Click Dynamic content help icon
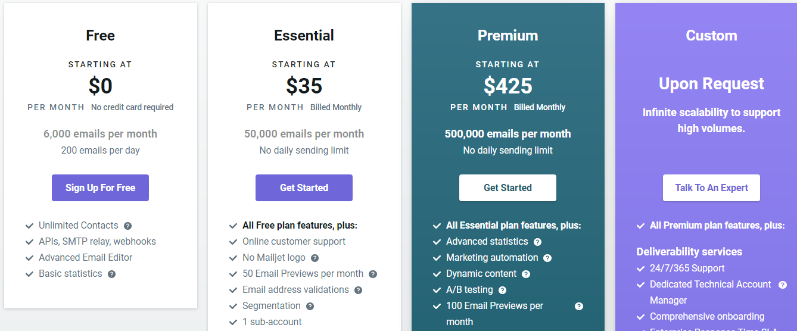 [526, 274]
